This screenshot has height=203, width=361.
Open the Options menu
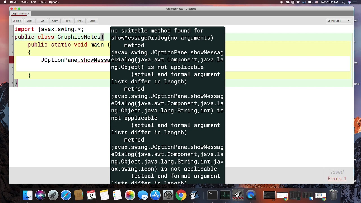click(54, 2)
